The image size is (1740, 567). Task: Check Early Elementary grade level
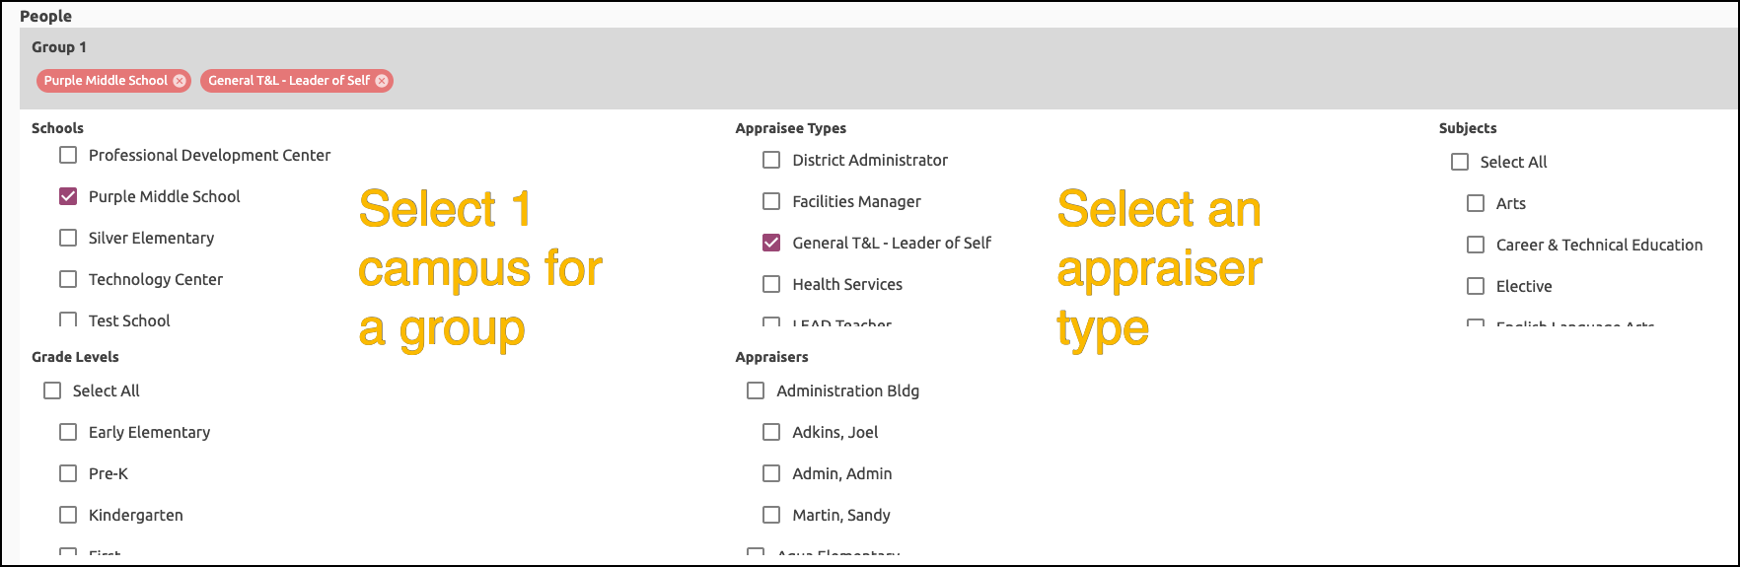[68, 432]
